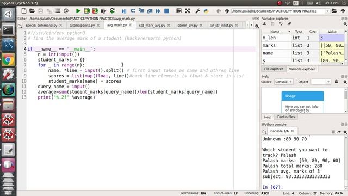The height and width of the screenshot is (196, 348).
Task: Select the name variable row
Action: (x=303, y=53)
